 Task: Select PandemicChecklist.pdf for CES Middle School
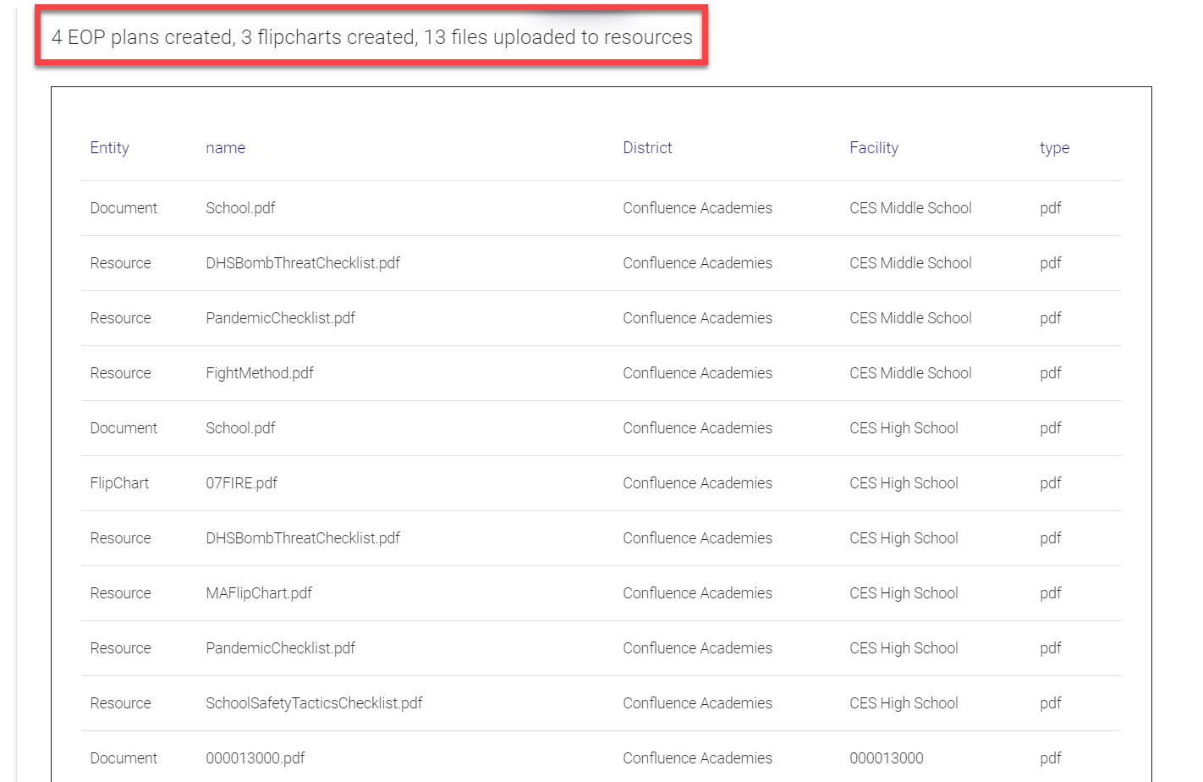click(x=280, y=318)
